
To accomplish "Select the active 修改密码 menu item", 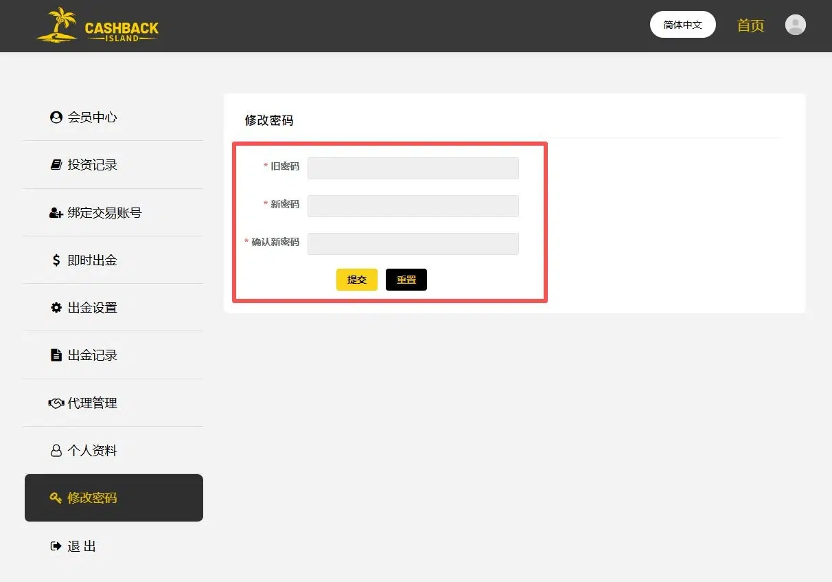I will pyautogui.click(x=114, y=498).
